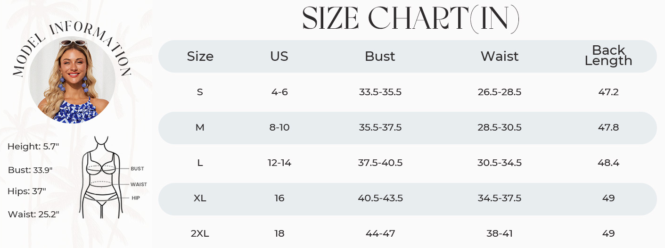Click the US column header
665x248 pixels.
[279, 57]
